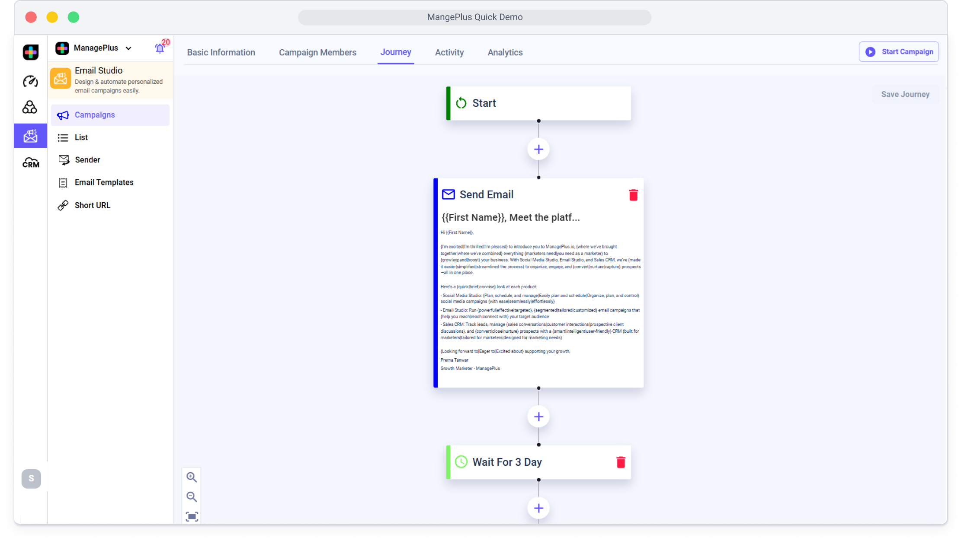Add step after Send Email node

(538, 417)
